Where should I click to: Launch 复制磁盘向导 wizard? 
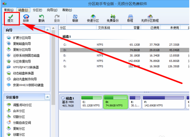click(19, 44)
